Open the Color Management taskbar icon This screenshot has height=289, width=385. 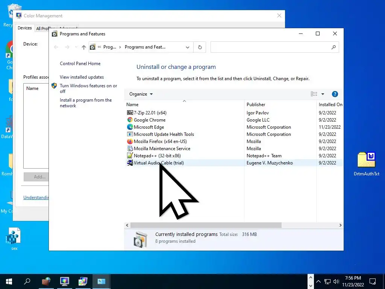[x=65, y=281]
